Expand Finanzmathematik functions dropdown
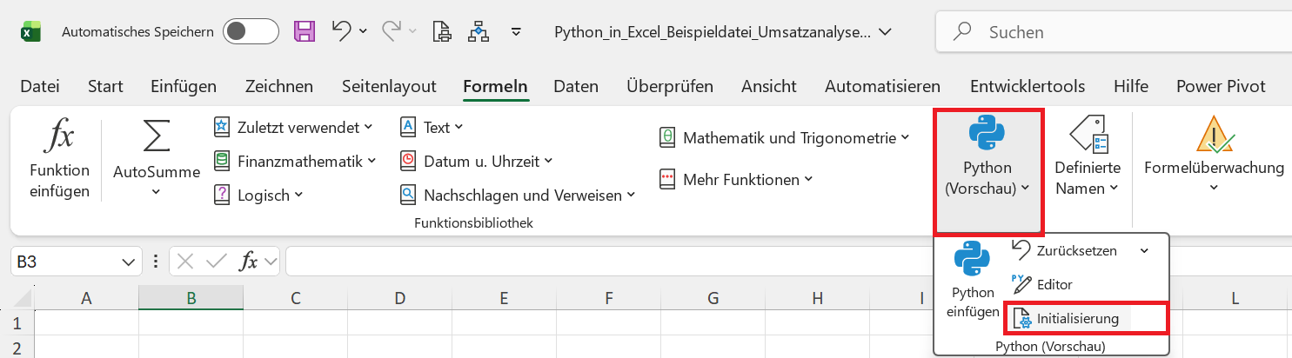The image size is (1292, 358). click(295, 161)
